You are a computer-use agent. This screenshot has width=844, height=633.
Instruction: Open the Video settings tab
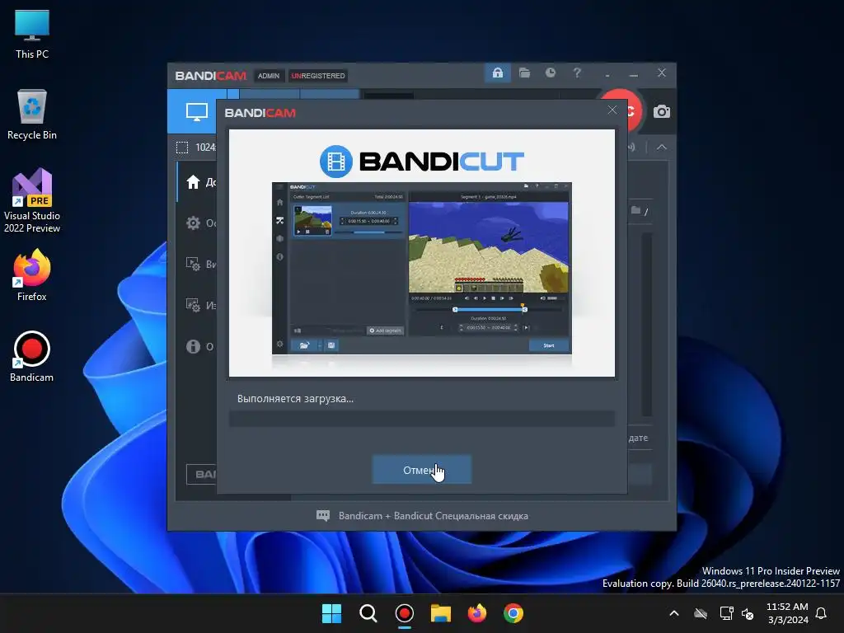click(x=194, y=264)
